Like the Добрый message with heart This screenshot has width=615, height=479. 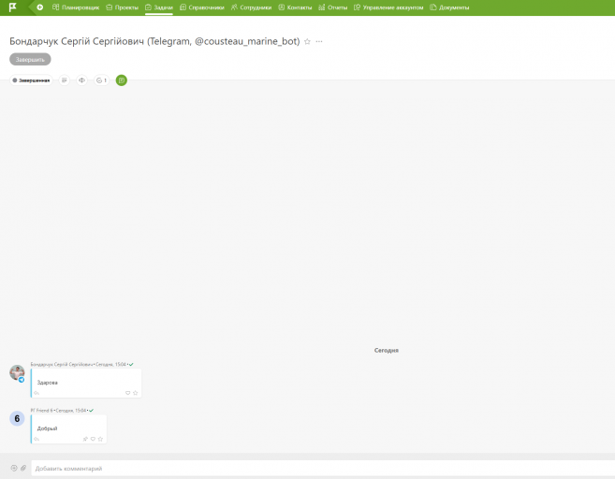[93, 439]
